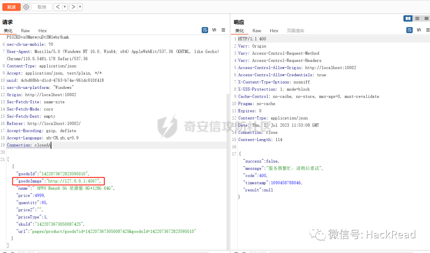Click the "timestamp" value in response
This screenshot has width=430, height=253.
click(286, 183)
